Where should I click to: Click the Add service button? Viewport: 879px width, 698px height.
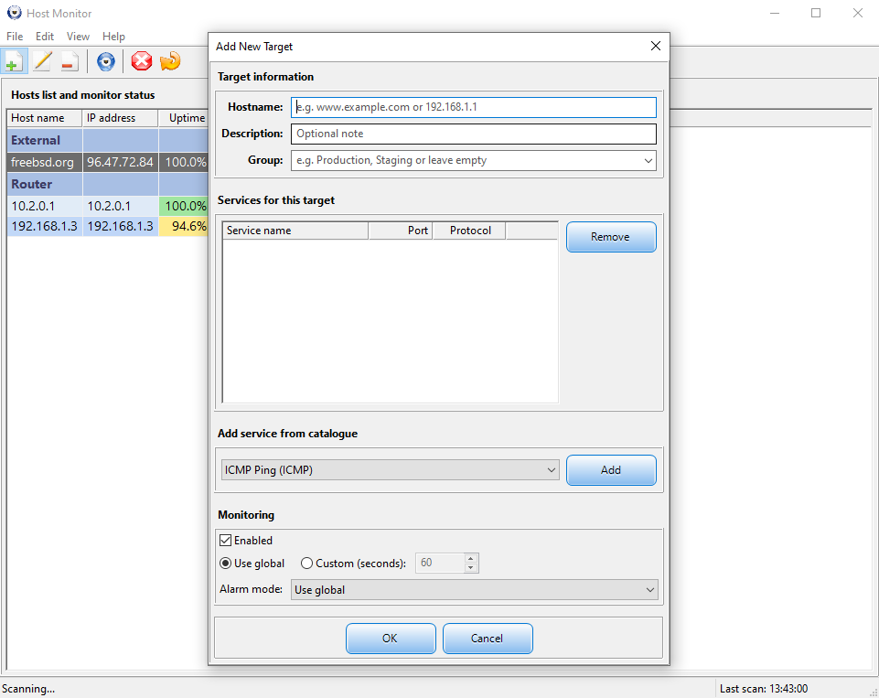click(610, 469)
